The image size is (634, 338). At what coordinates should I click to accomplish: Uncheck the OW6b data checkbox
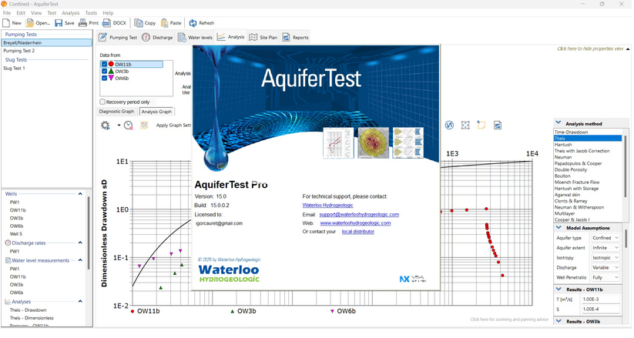[104, 78]
